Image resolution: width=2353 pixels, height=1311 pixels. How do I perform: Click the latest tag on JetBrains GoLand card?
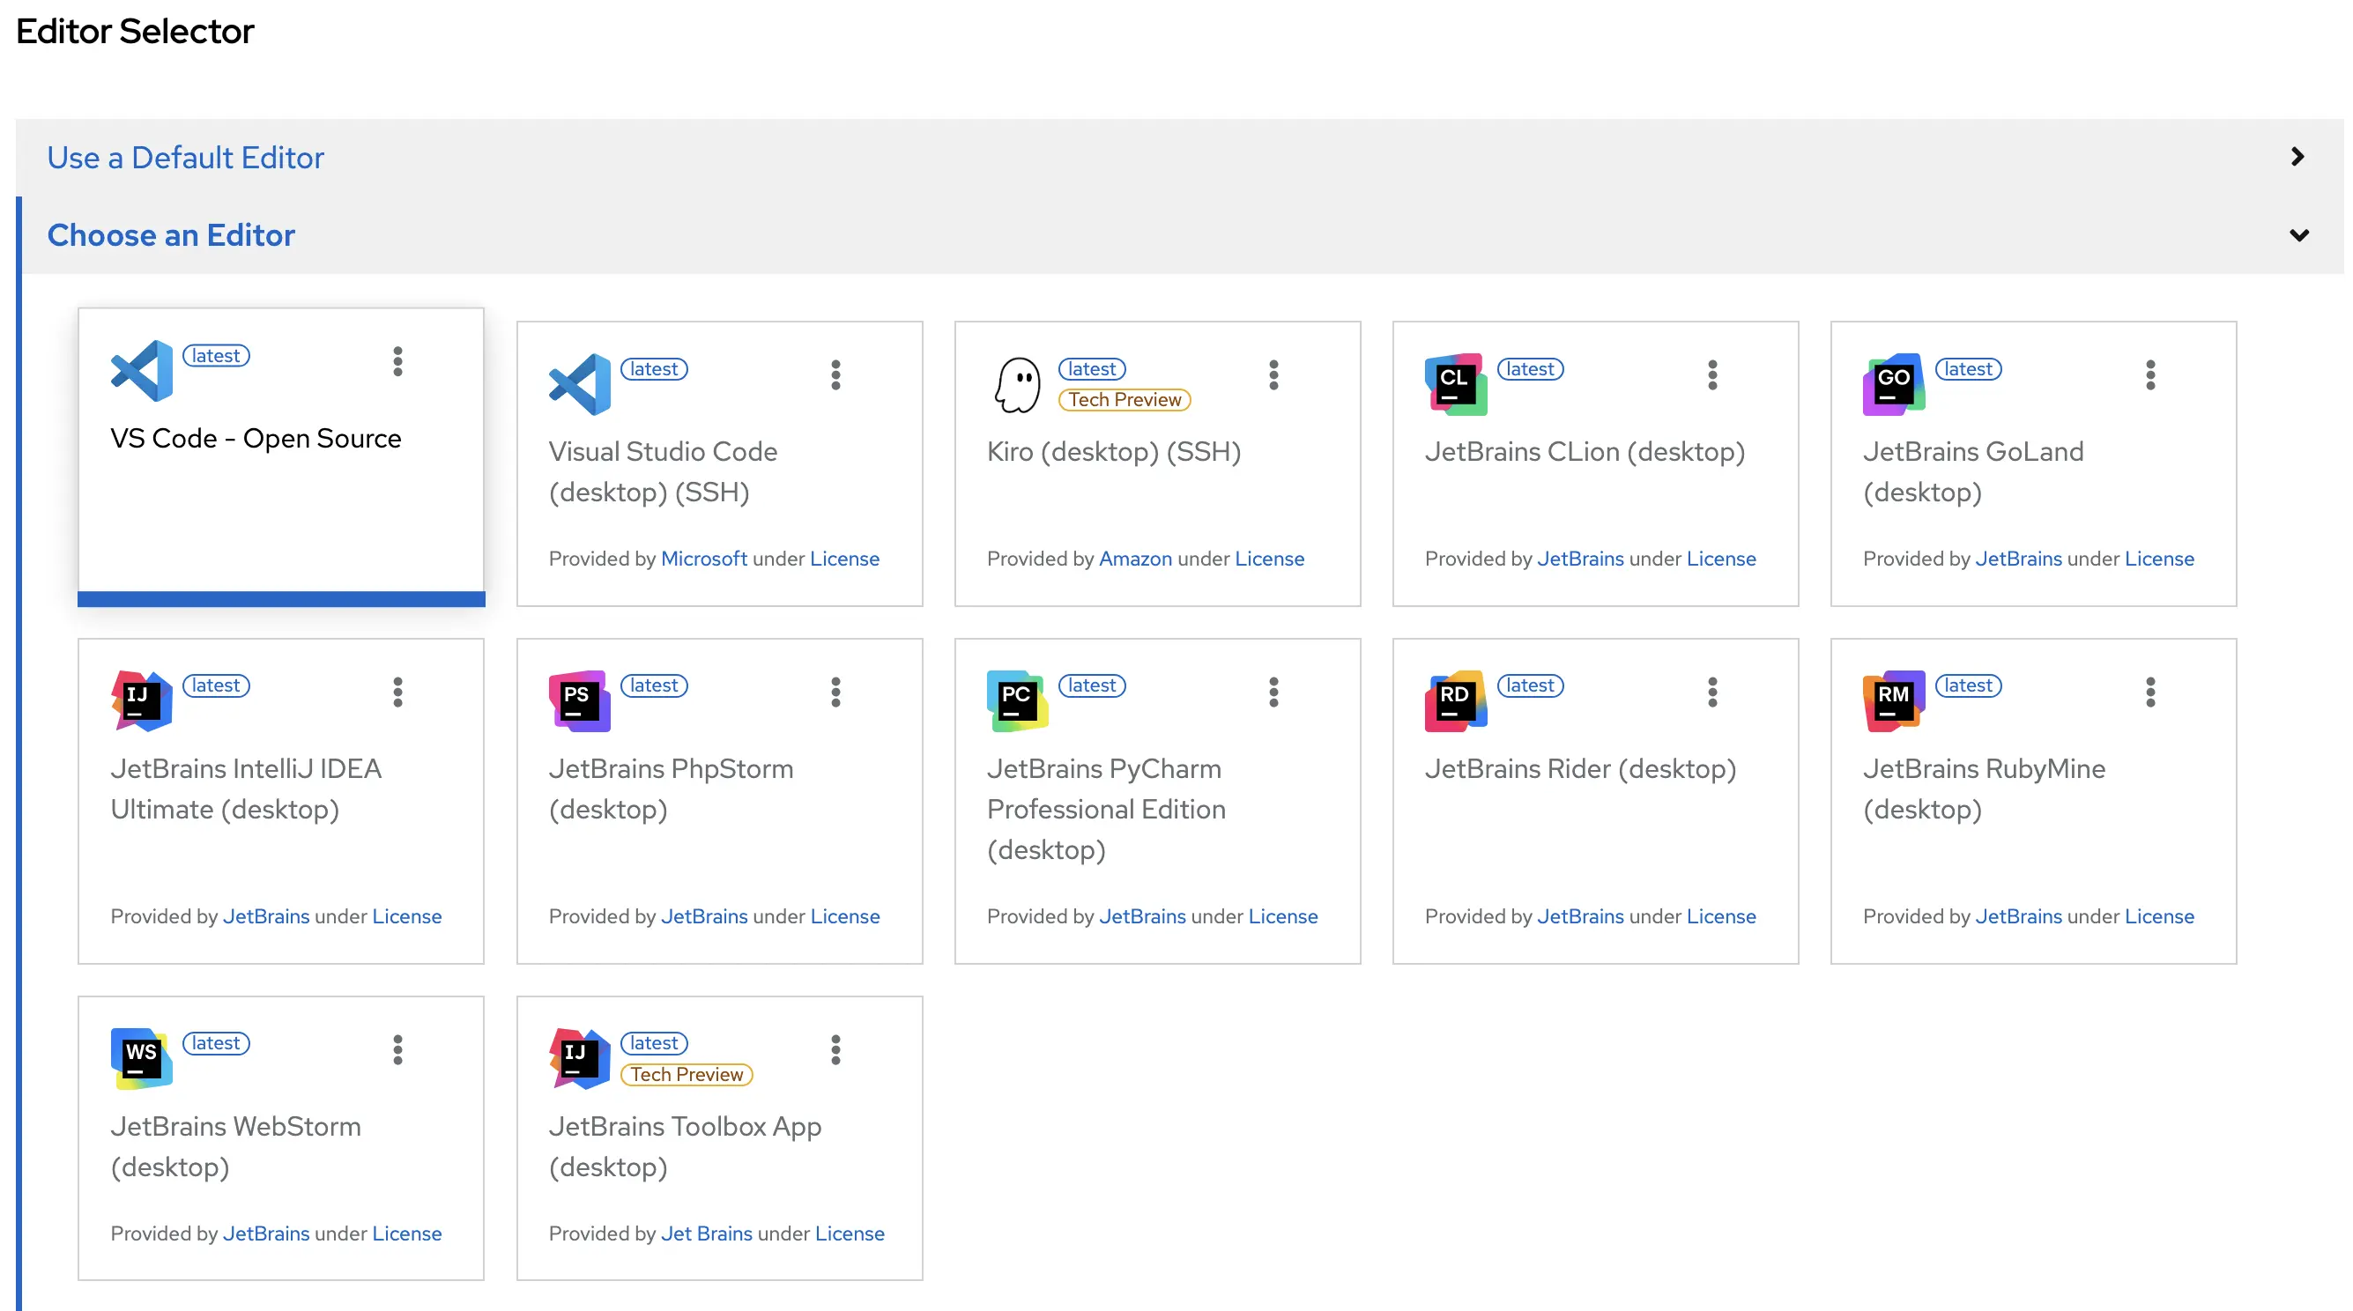click(1970, 369)
